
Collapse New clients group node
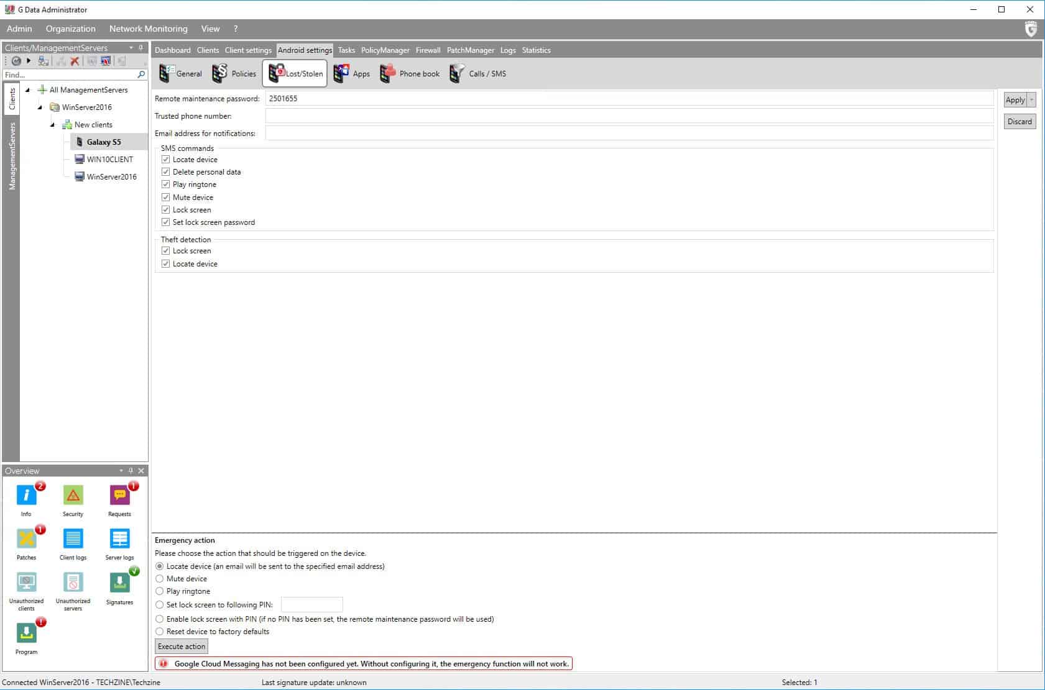(52, 125)
